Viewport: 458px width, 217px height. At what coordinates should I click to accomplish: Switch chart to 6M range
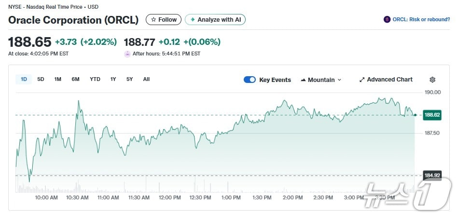[75, 79]
